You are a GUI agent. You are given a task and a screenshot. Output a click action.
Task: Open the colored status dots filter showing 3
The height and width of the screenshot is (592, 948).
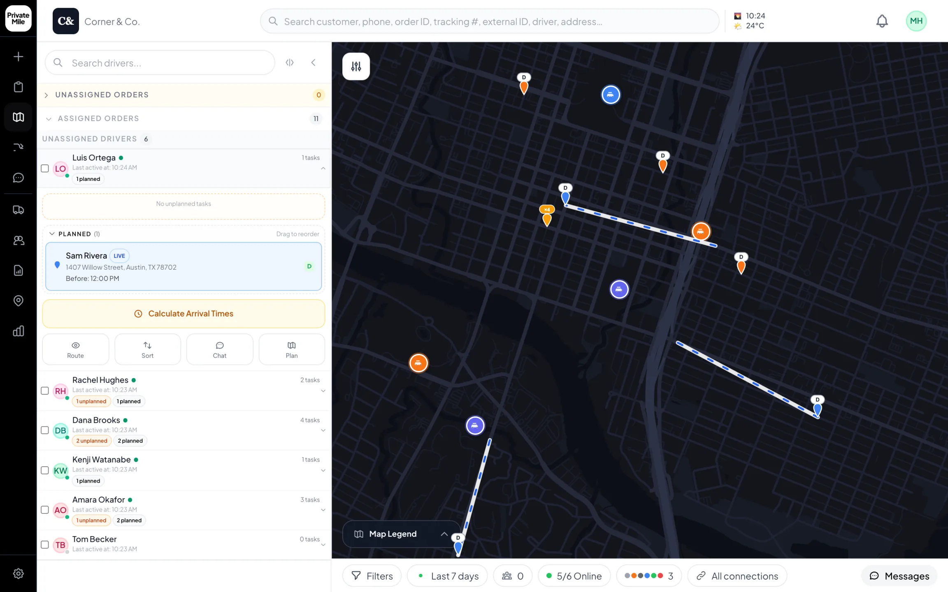click(x=649, y=576)
